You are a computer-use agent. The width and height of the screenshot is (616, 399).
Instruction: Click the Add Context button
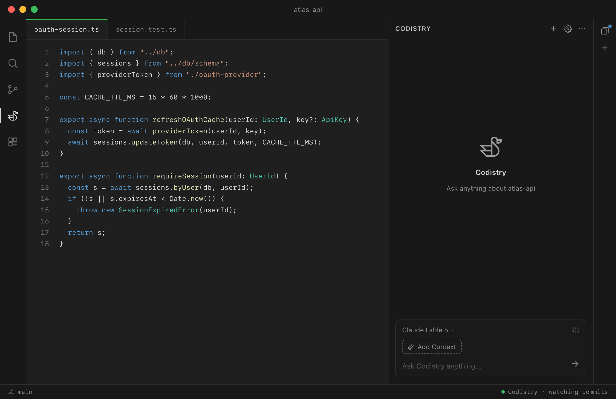(x=432, y=347)
